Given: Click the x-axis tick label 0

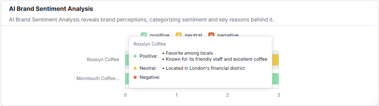Looking at the screenshot, I should point(125,95).
